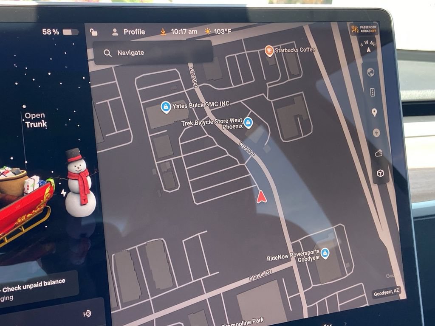This screenshot has height=326, width=435.
Task: Tap the lock icon beside Profile
Action: coord(94,32)
